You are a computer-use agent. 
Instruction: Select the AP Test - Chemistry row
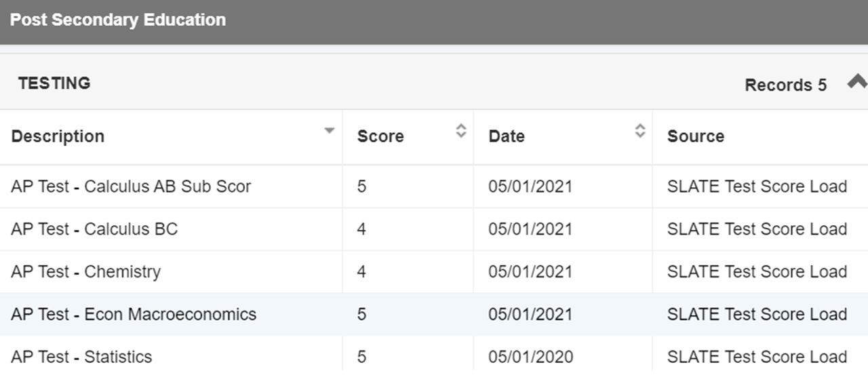[434, 272]
